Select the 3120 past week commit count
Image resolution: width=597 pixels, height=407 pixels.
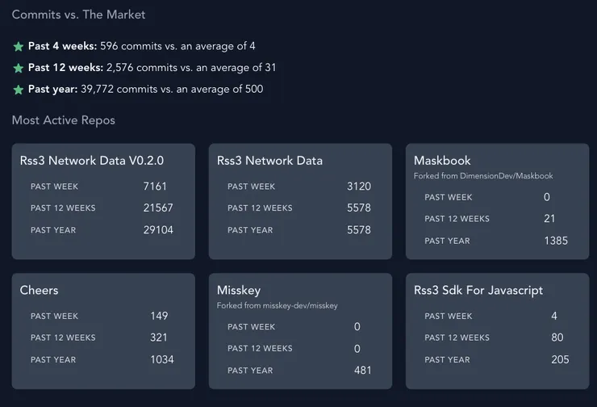(x=359, y=187)
